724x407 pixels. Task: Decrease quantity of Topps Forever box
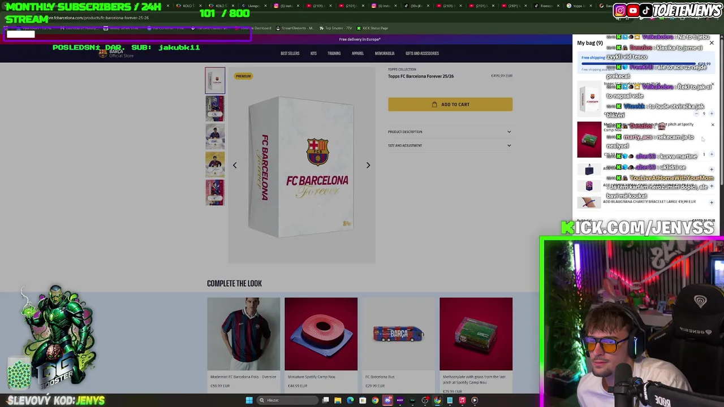click(696, 114)
